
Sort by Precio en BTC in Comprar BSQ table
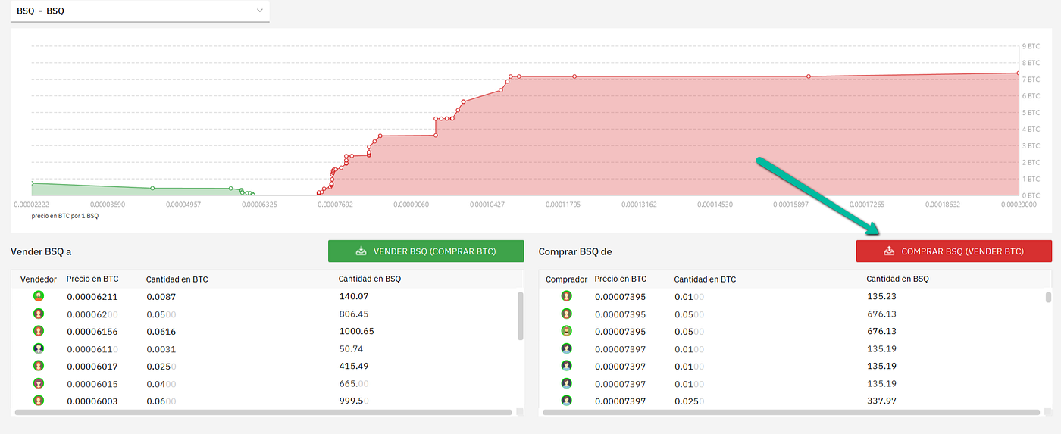tap(621, 279)
